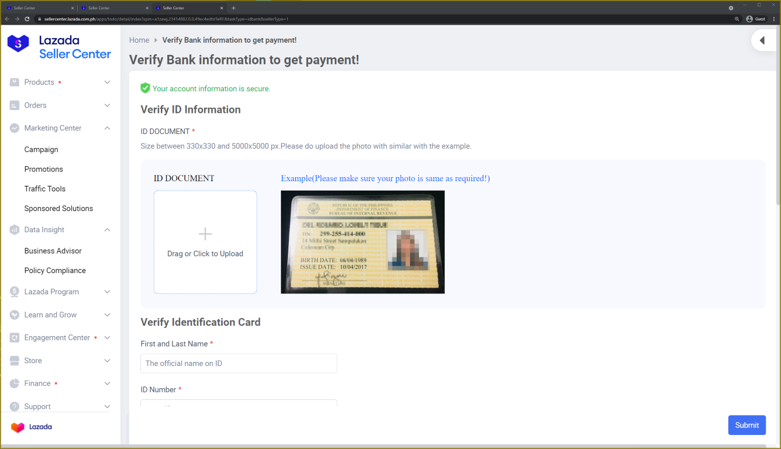Viewport: 781px width, 449px height.
Task: Click the Products sidebar icon
Action: [15, 82]
